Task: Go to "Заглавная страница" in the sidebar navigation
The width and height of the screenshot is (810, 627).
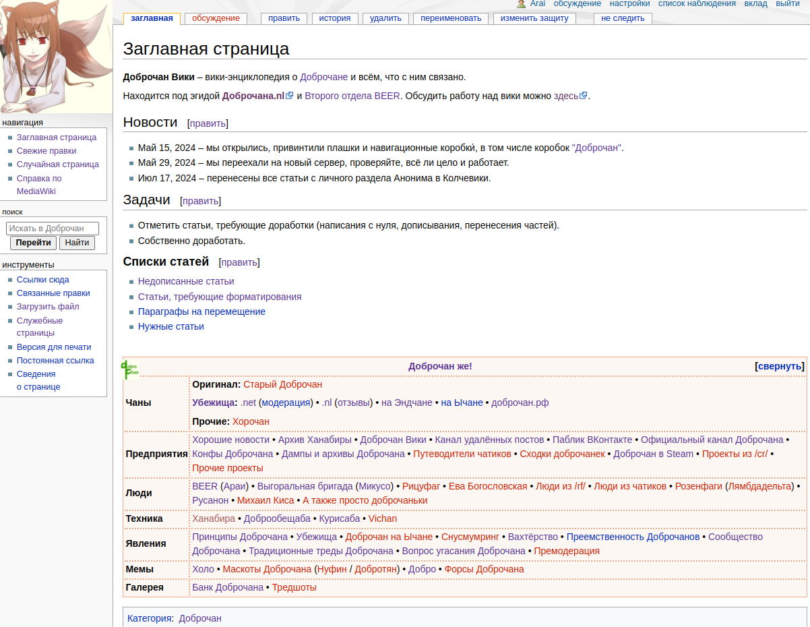Action: 57,138
